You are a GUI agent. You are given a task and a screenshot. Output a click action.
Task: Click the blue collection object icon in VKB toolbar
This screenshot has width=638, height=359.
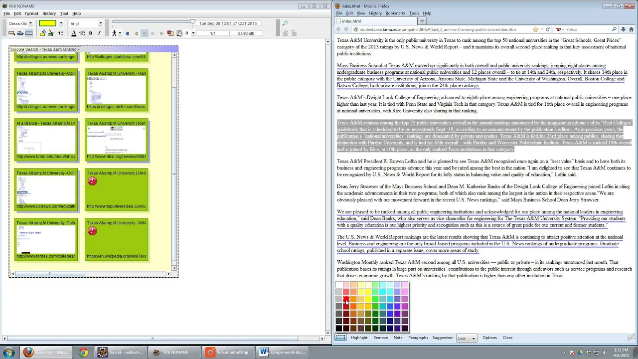point(20,33)
